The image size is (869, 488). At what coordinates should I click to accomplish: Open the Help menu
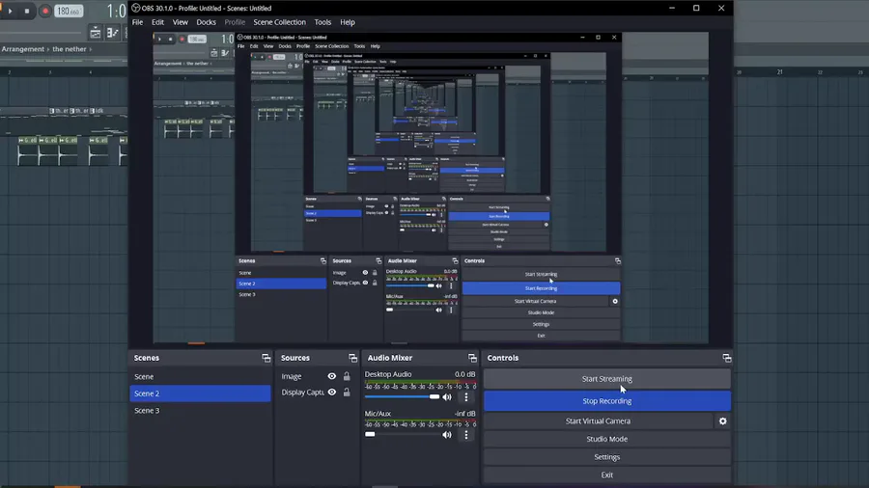pos(348,22)
